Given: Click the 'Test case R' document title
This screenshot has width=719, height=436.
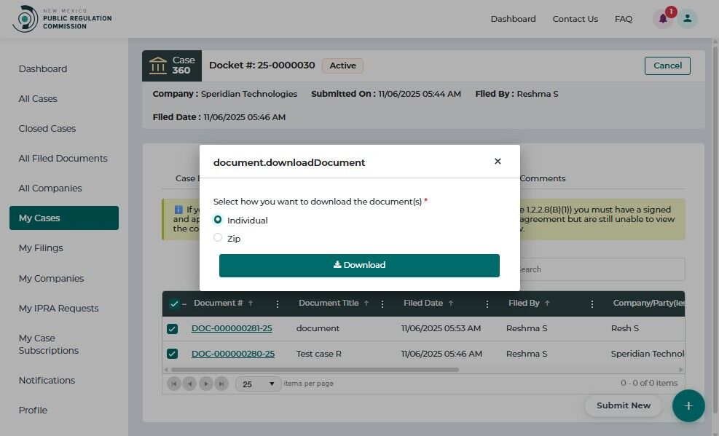Looking at the screenshot, I should click(318, 354).
